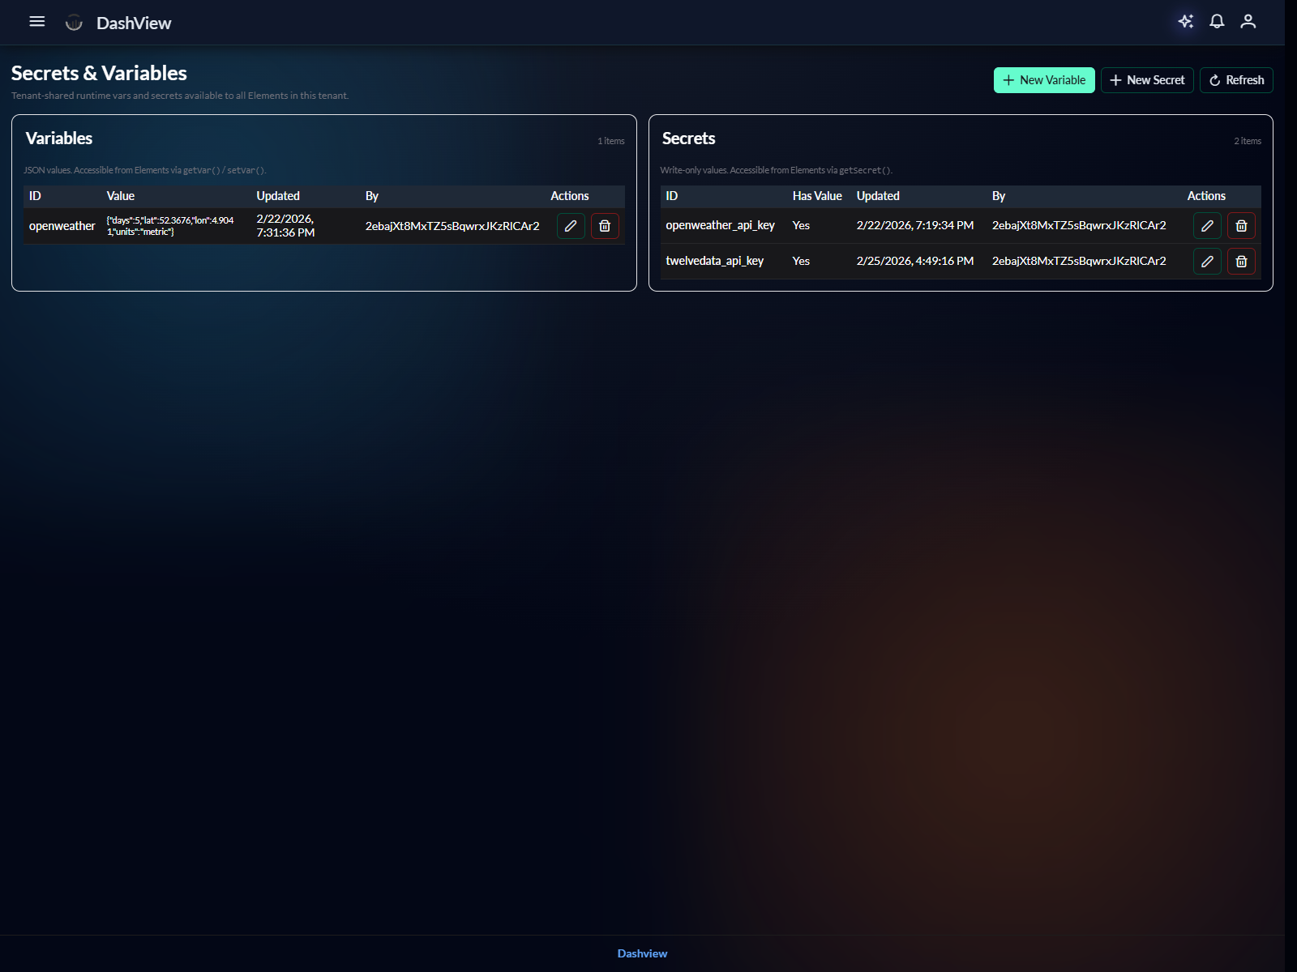Open the user account profile icon

tap(1248, 22)
